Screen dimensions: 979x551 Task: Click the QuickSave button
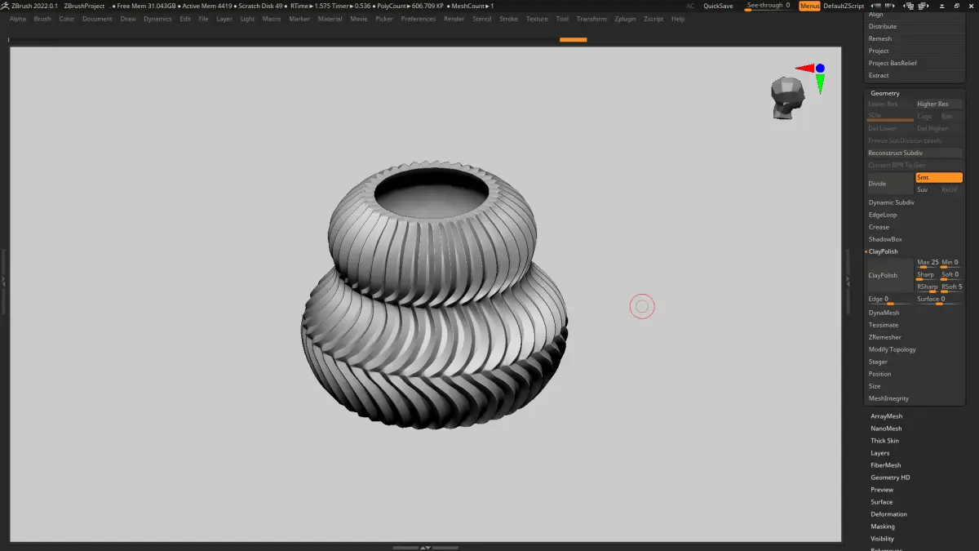point(718,6)
